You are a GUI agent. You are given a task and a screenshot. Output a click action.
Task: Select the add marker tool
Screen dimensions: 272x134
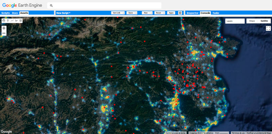[x=8, y=21]
